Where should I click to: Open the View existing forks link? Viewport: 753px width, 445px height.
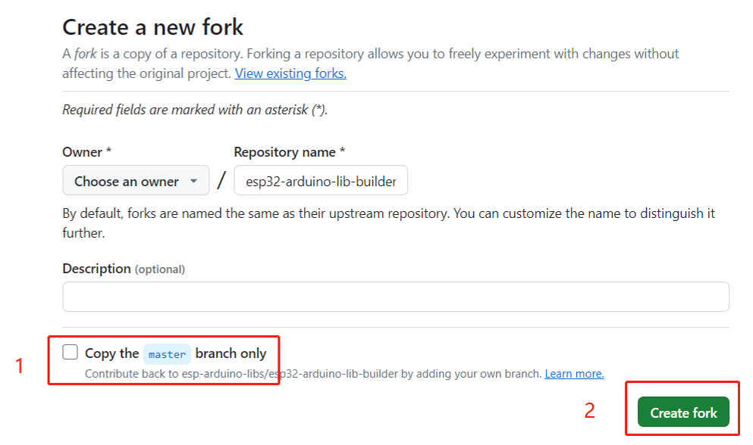coord(290,73)
